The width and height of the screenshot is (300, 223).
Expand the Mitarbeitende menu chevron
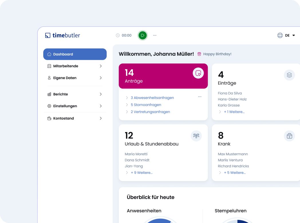point(100,66)
